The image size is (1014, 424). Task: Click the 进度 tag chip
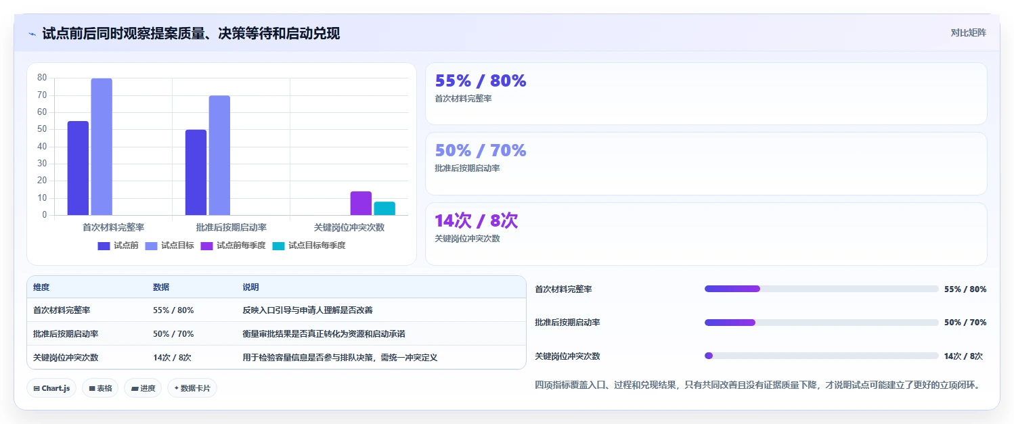click(x=143, y=388)
